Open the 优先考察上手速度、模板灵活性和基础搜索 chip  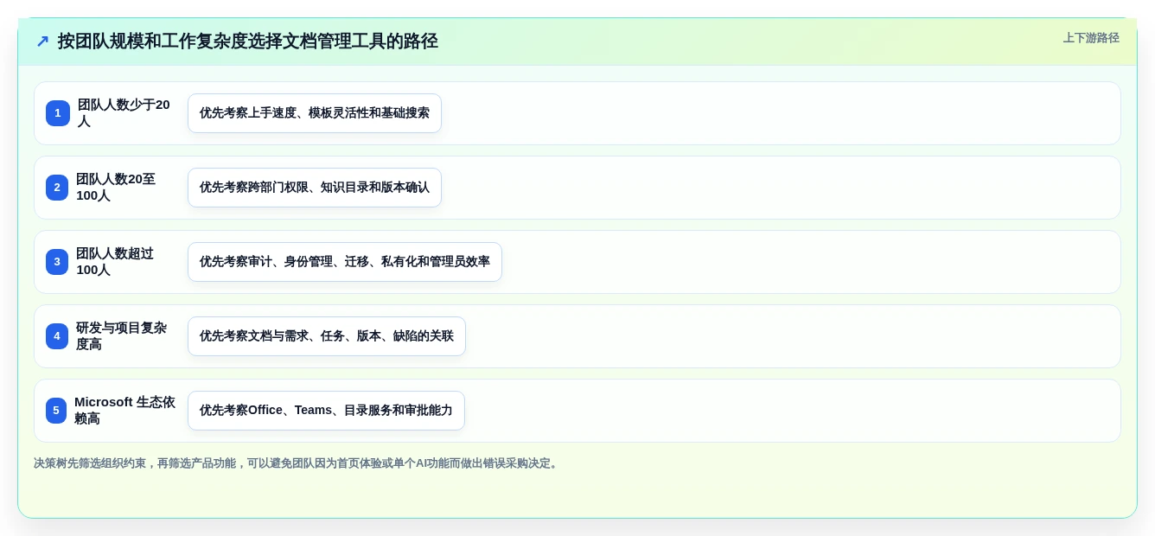(315, 113)
